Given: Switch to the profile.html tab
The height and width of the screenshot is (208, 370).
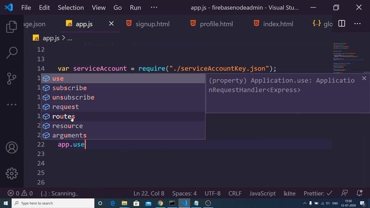Looking at the screenshot, I should coord(216,24).
